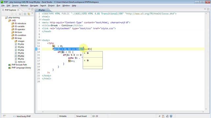Open the File menu
Image resolution: width=211 pixels, height=118 pixels.
pos(3,6)
